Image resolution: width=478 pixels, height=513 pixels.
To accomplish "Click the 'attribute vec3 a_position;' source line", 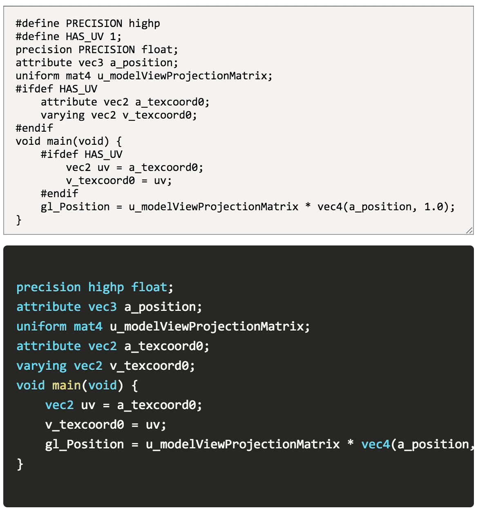I will (97, 63).
